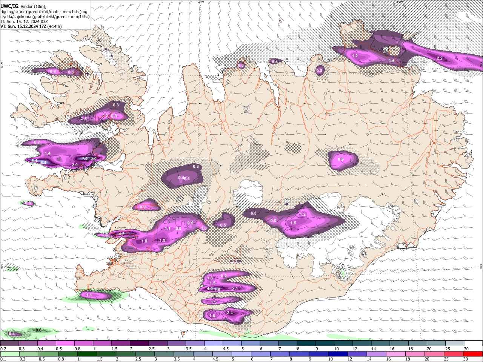Select the dark teal swatch labeled 8, upper scale
This screenshot has height=362, width=483.
[306, 344]
